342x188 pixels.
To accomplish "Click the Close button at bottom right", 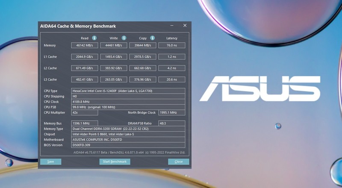I will coord(178,162).
